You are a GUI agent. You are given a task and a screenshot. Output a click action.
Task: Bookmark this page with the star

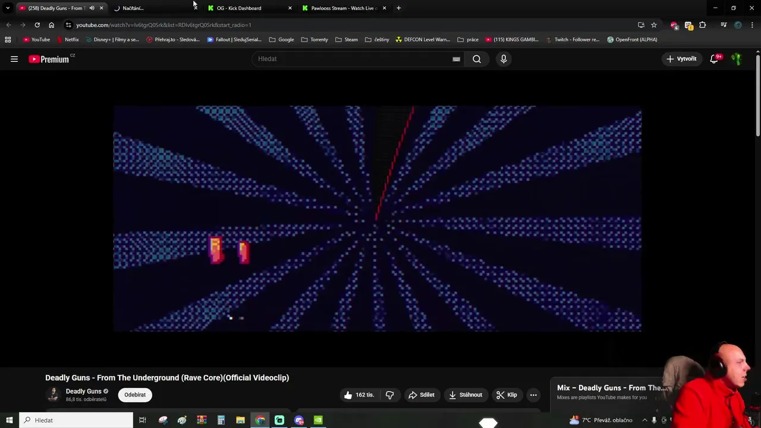click(654, 25)
